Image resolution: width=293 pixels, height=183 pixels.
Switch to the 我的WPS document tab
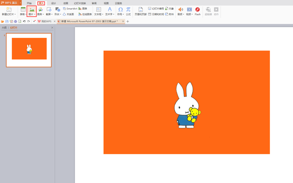(x=45, y=21)
